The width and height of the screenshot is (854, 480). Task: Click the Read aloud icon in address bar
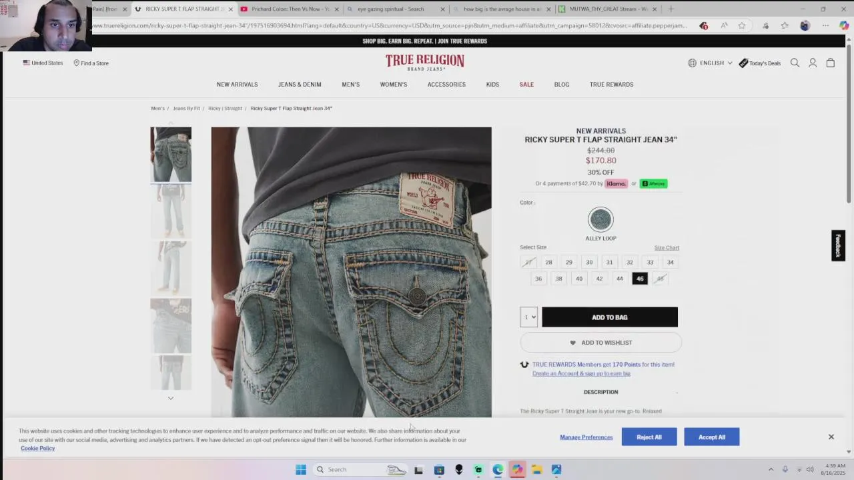(x=724, y=25)
